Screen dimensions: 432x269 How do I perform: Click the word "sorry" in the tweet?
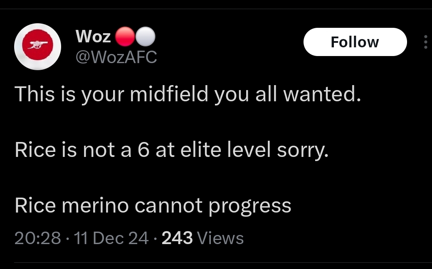[x=302, y=151]
